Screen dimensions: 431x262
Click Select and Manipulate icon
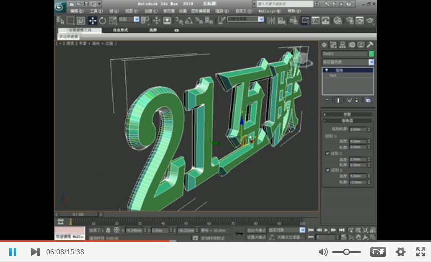coord(157,20)
